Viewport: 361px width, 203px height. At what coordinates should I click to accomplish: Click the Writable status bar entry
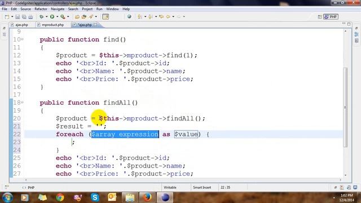(170, 188)
